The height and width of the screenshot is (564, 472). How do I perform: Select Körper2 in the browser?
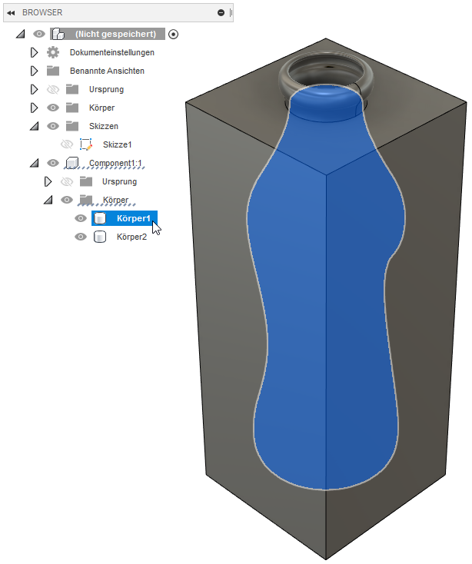131,237
